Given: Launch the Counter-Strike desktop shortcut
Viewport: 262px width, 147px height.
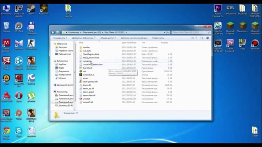Looking at the screenshot, I should click(31, 45).
